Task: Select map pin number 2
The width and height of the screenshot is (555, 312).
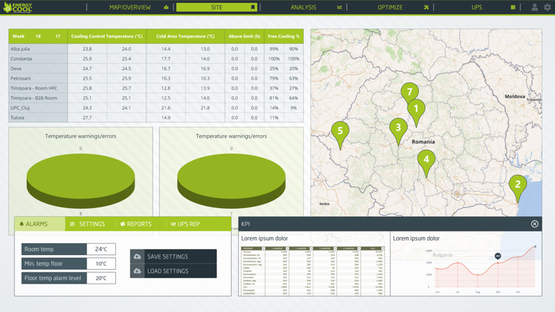Action: click(517, 185)
